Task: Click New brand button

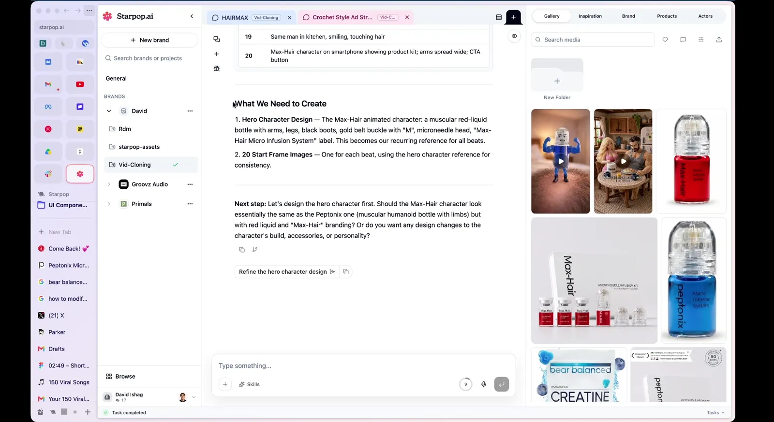Action: point(149,40)
